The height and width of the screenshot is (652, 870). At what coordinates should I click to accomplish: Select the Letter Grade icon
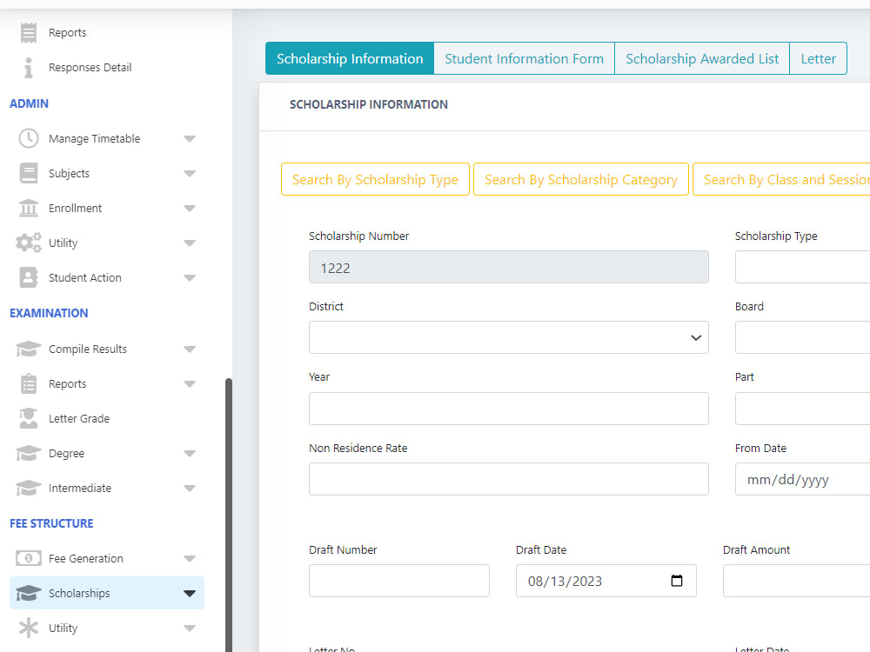[28, 418]
